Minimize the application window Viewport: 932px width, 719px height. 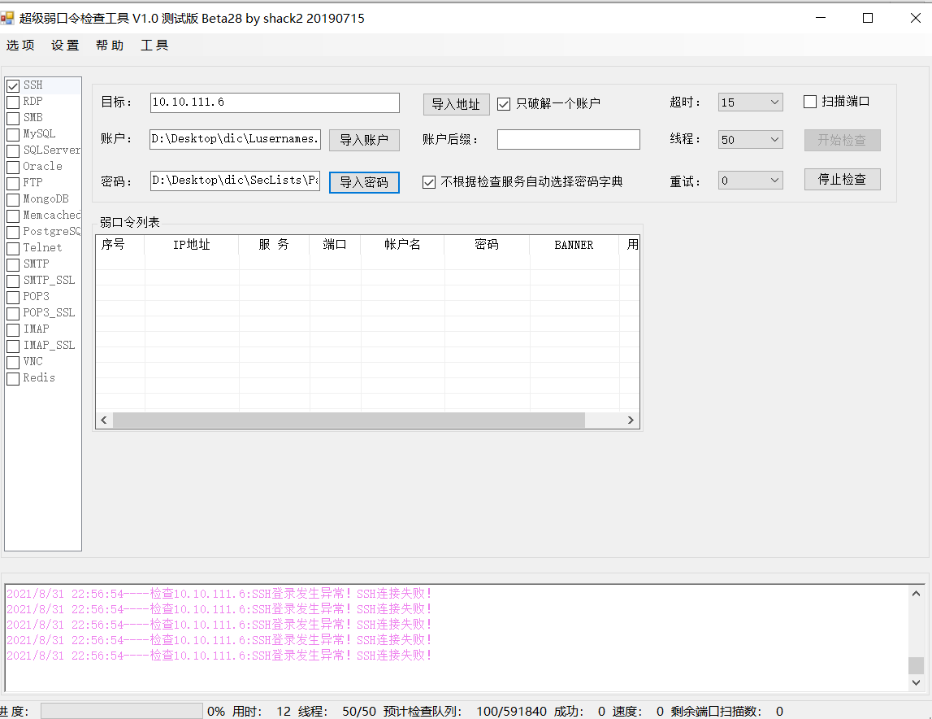click(x=821, y=18)
